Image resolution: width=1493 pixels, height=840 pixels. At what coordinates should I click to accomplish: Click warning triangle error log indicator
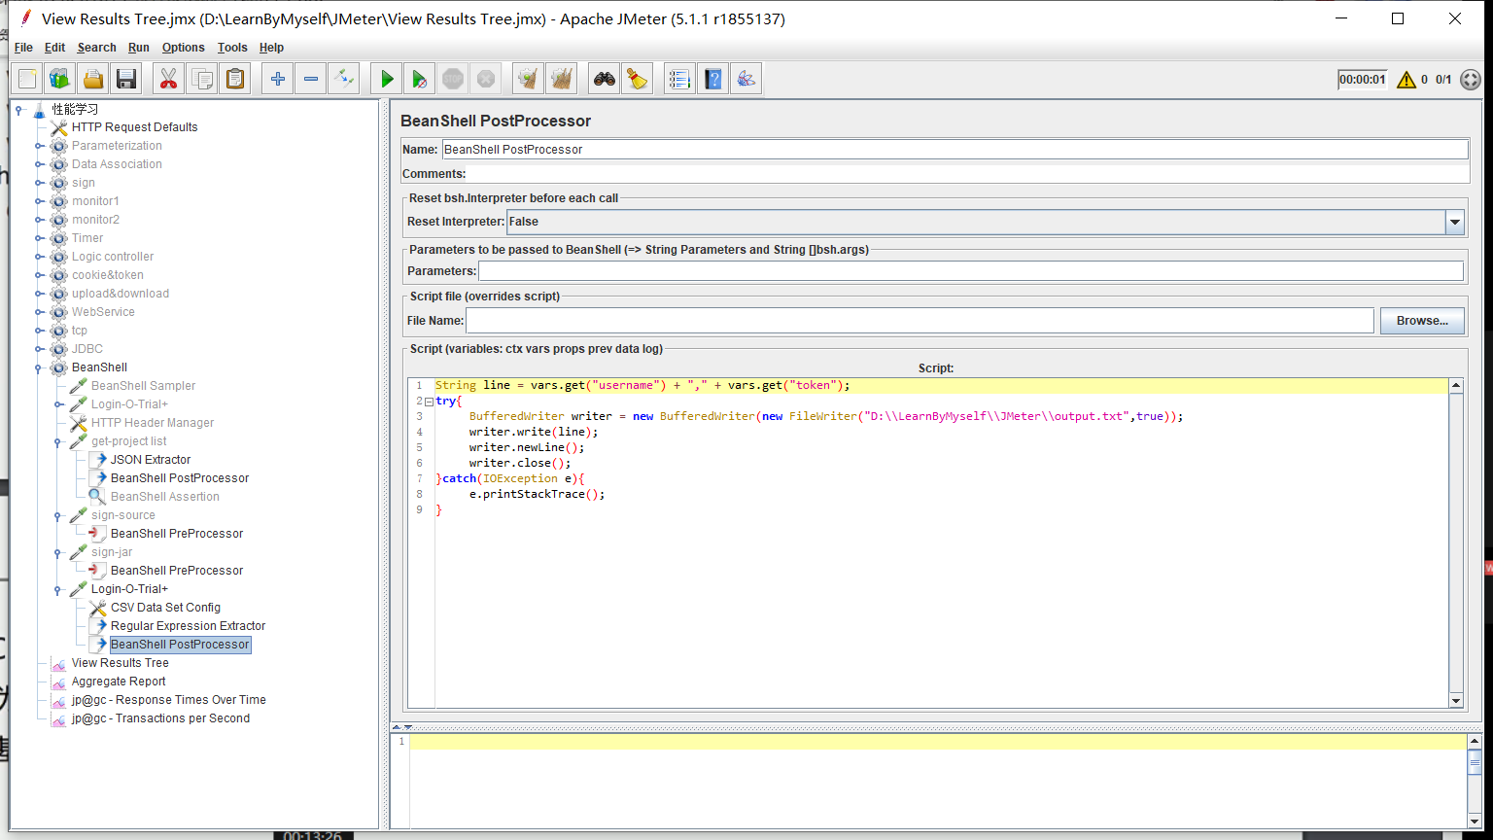pos(1406,80)
